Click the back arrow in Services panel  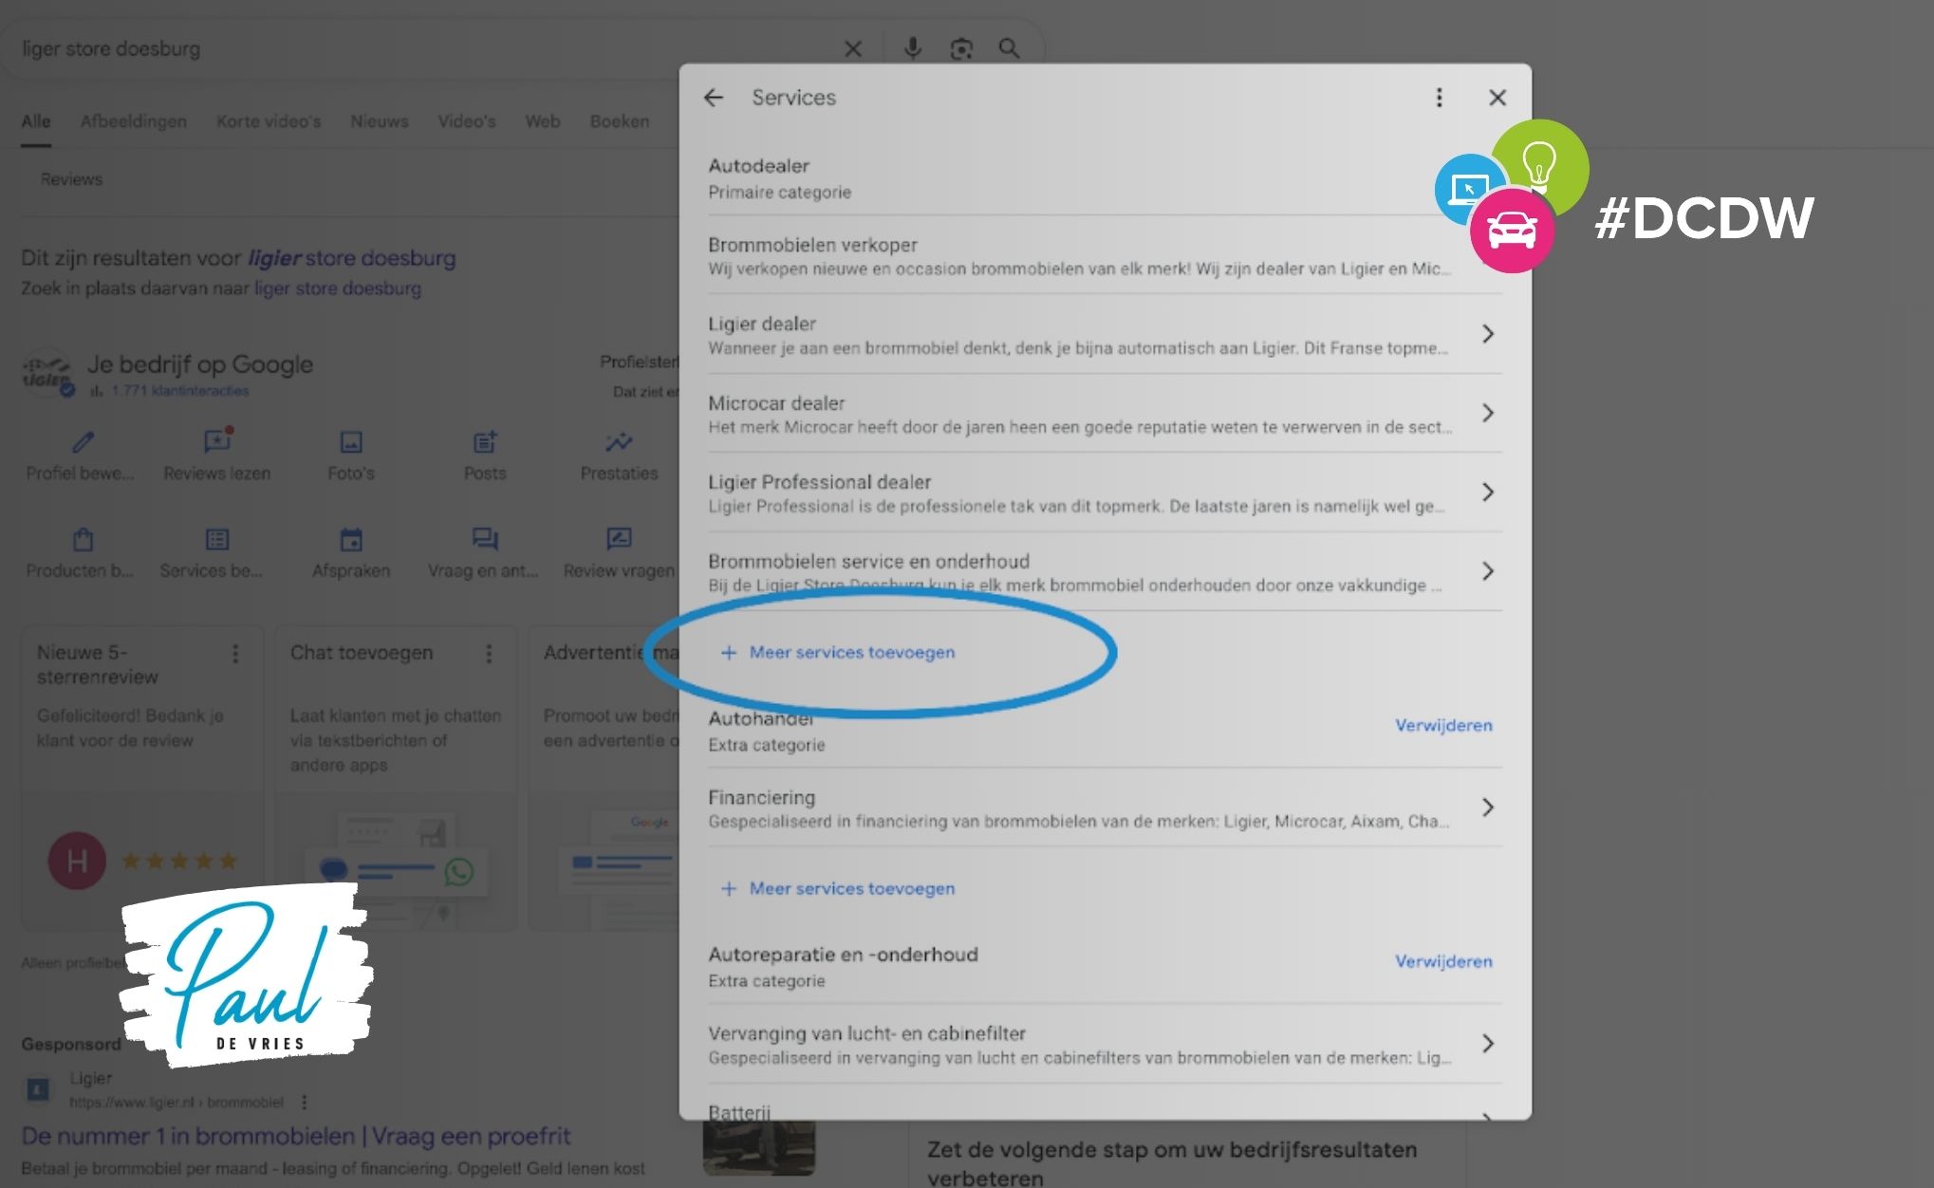click(x=714, y=98)
